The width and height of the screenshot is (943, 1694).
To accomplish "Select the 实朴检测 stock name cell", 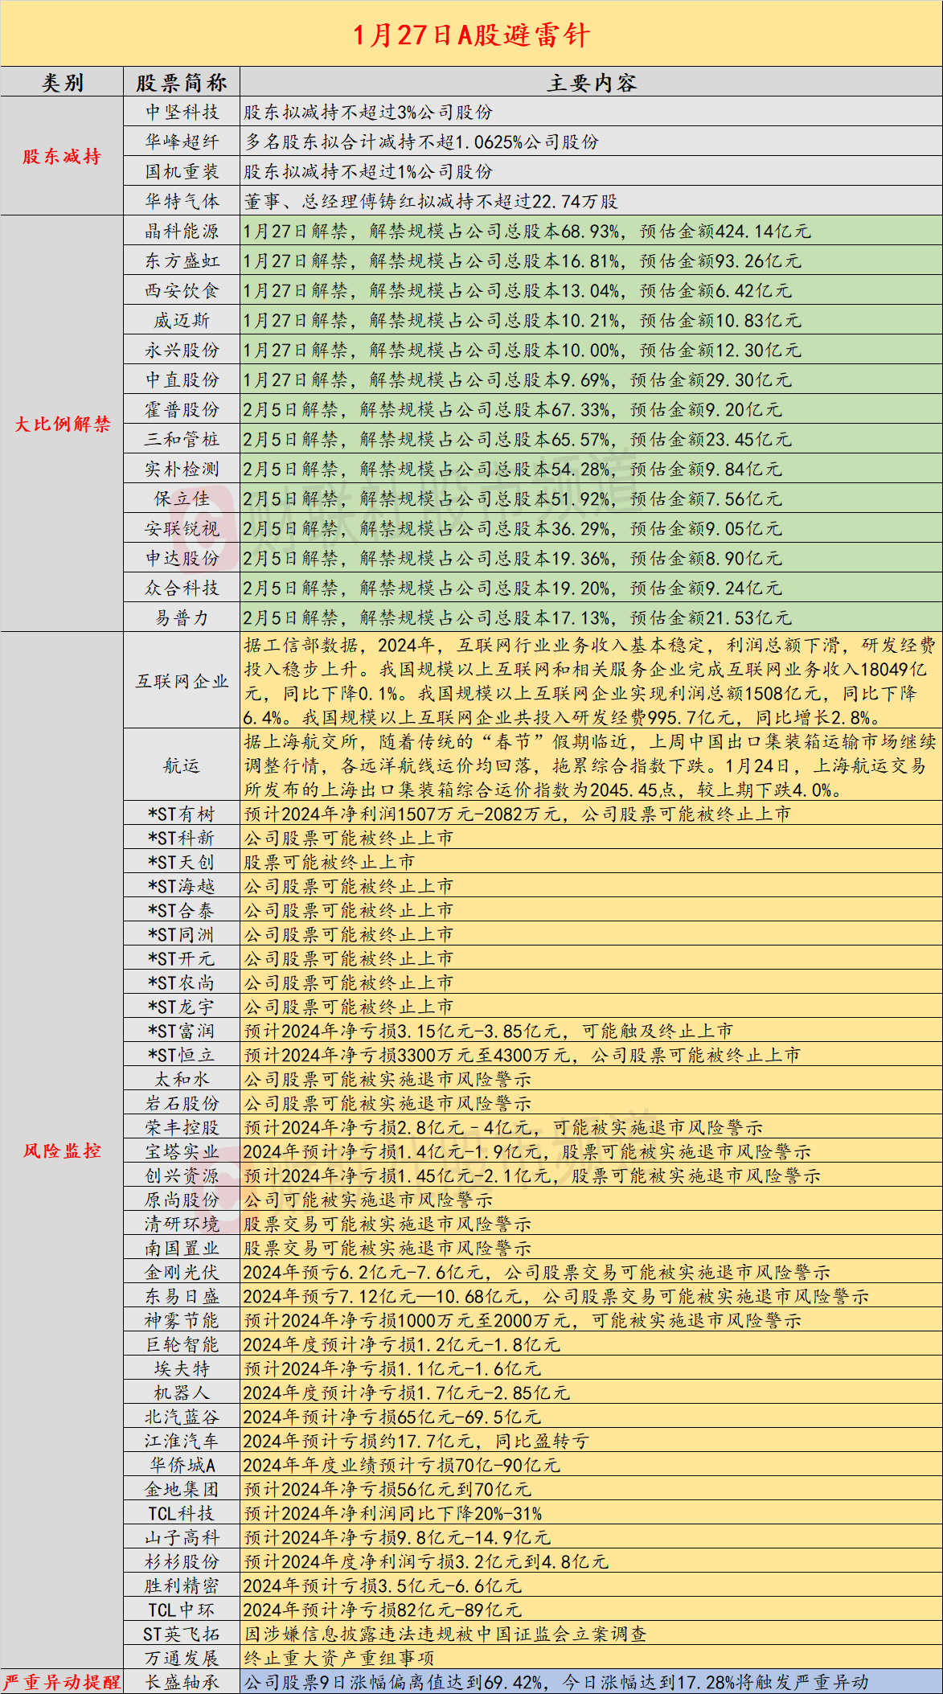I will (x=182, y=469).
